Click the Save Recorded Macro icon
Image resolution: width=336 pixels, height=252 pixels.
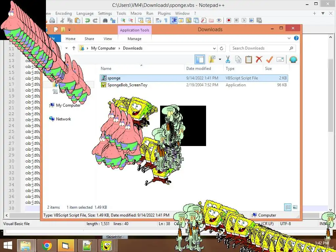tap(259, 20)
